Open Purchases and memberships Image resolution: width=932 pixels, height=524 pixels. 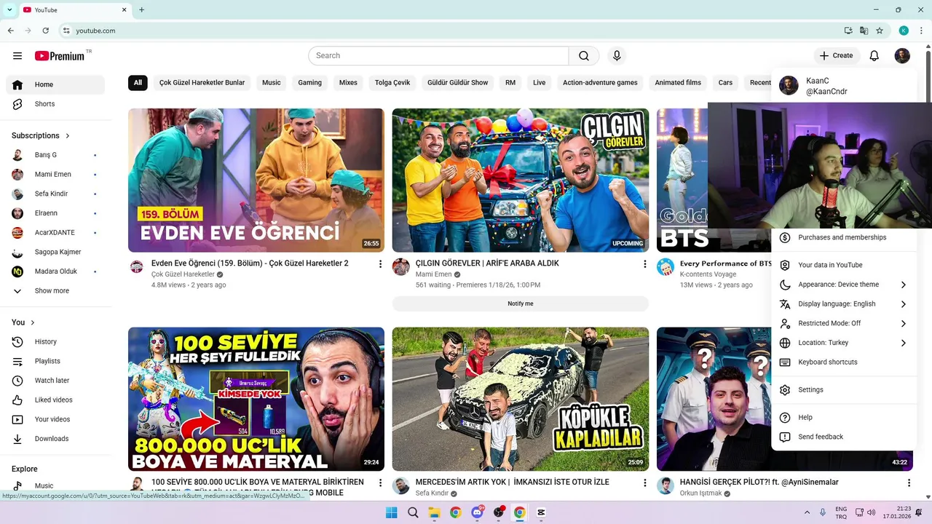point(844,238)
